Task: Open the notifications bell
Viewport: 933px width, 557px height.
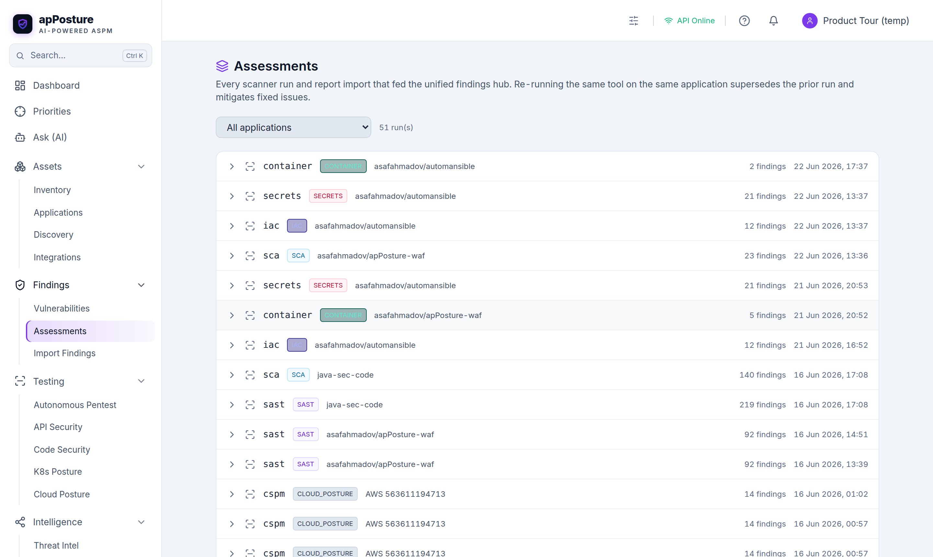Action: pos(773,21)
